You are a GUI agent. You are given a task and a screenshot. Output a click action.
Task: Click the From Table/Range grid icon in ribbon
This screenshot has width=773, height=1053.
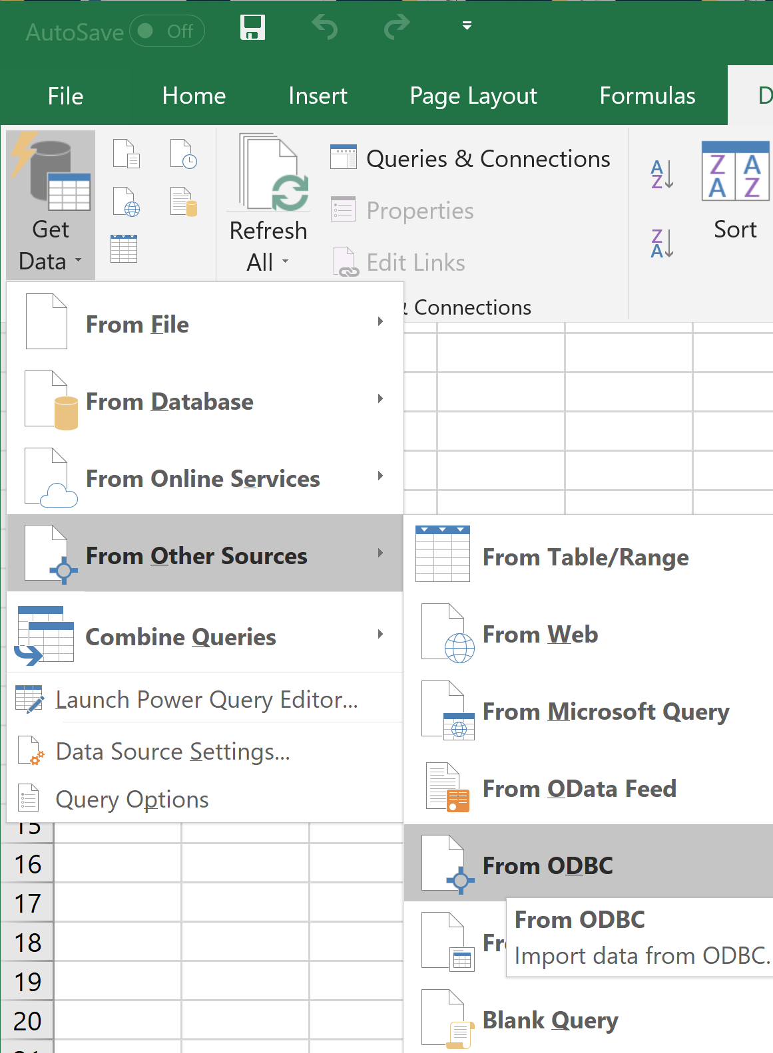coord(124,249)
